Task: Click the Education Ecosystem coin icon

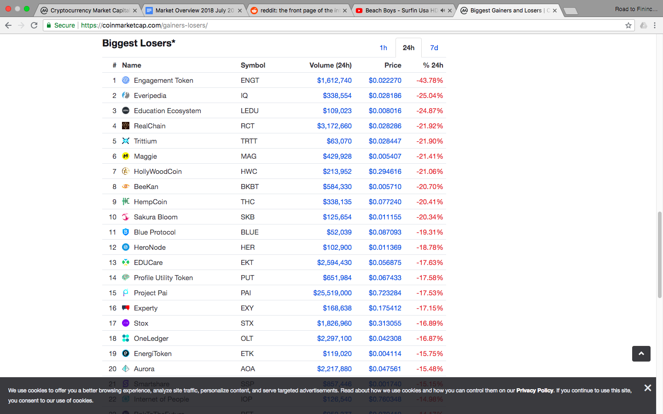Action: coord(126,110)
